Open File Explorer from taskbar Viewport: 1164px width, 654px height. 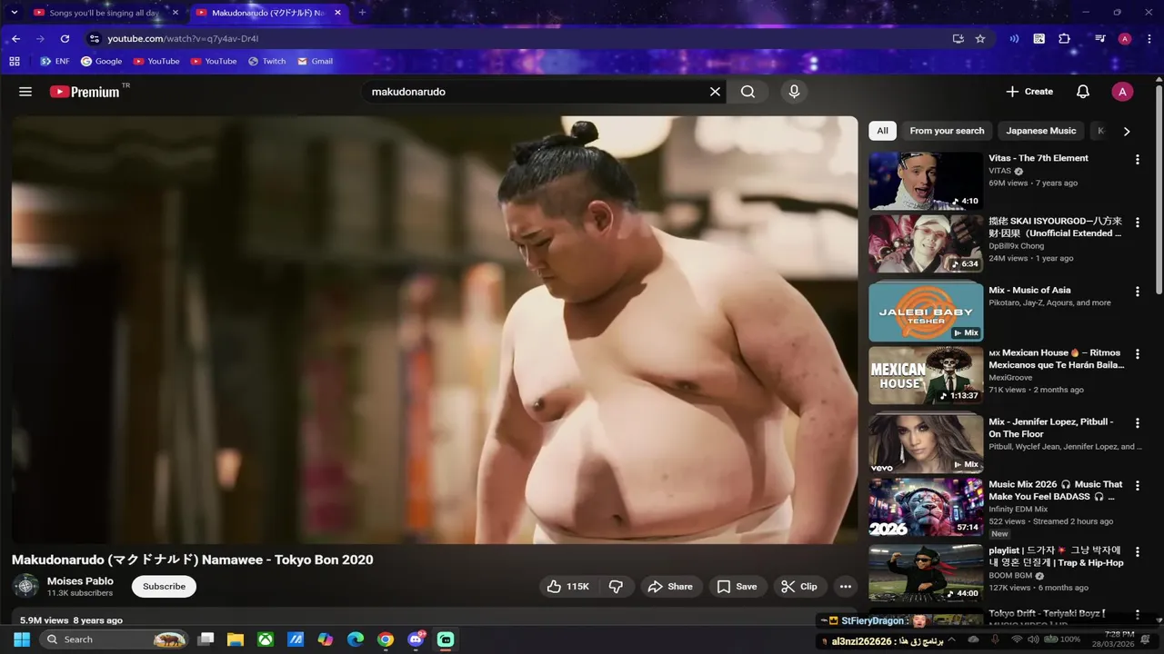coord(236,639)
